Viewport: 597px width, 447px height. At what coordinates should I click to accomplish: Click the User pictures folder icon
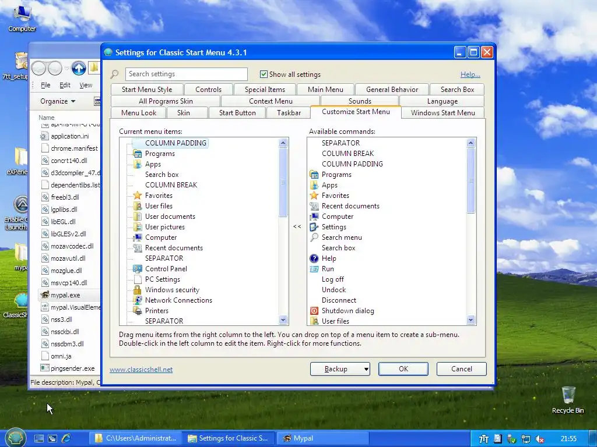[138, 227]
